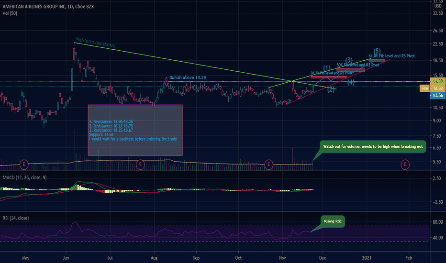Screen dimensions: 446x263
Task: Click '61.8% Fib level and R5 Pivot' label
Action: [391, 56]
